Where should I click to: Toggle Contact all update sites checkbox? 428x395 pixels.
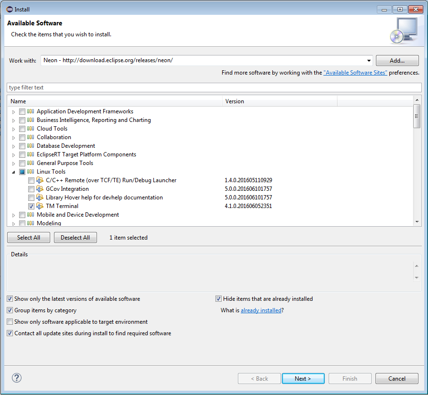click(10, 333)
